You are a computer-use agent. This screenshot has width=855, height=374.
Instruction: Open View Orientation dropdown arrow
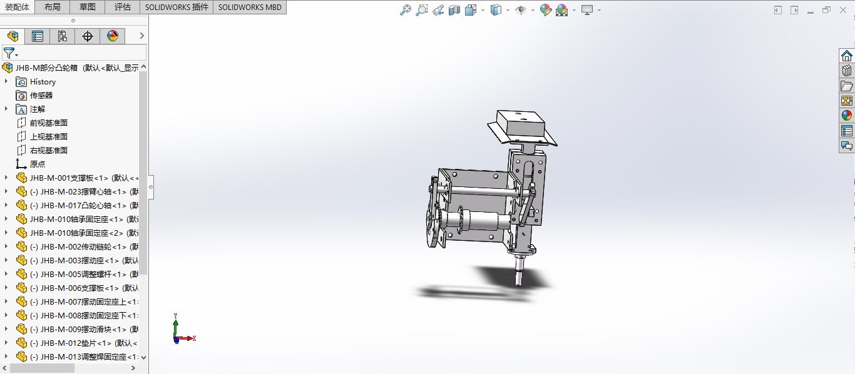[x=483, y=10]
